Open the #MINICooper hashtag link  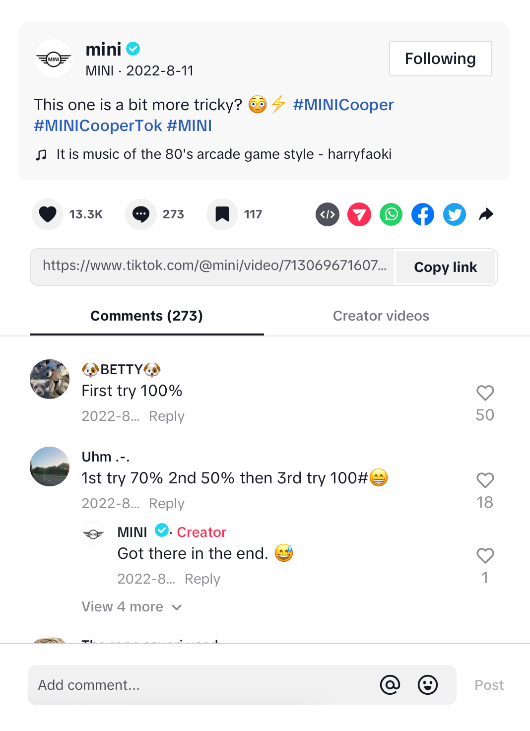[343, 105]
